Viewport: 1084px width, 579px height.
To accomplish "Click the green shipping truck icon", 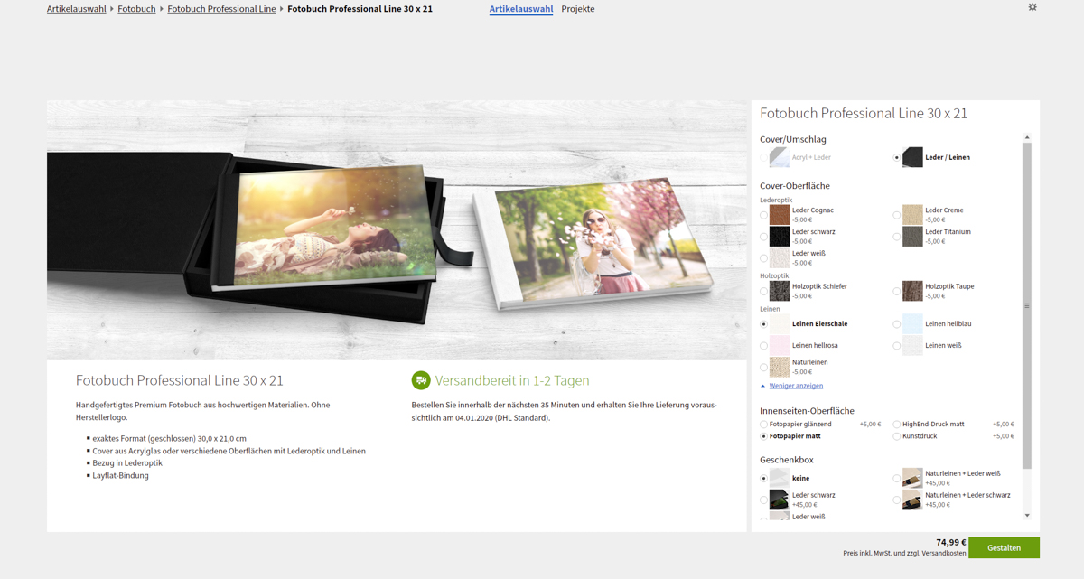I will (421, 380).
